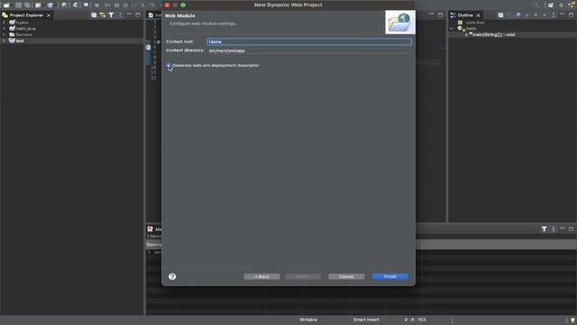Click the Finish button in the dialog
The width and height of the screenshot is (577, 325).
[390, 276]
